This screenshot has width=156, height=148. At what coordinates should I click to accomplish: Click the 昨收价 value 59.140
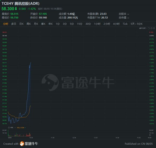[43, 18]
